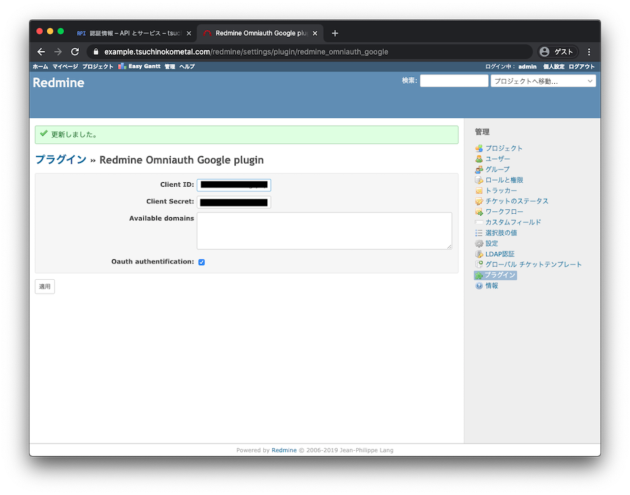Click the Easy Gantt chart icon
This screenshot has height=495, width=630.
[x=122, y=67]
